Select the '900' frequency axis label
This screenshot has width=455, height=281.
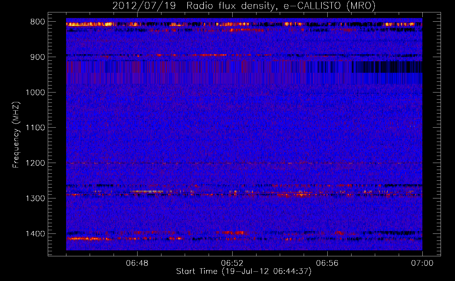tap(37, 57)
